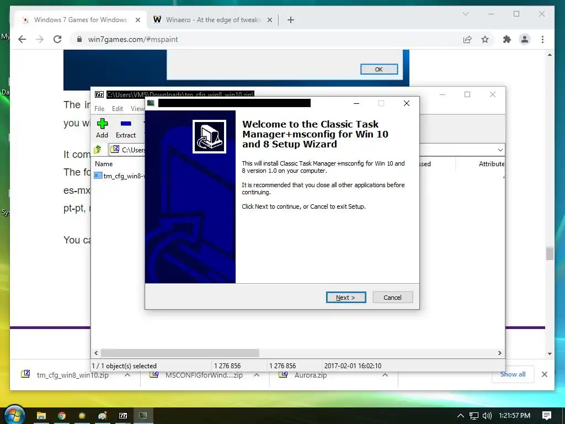This screenshot has width=565, height=424.
Task: Click the setup wizard title bar icon
Action: click(x=151, y=103)
